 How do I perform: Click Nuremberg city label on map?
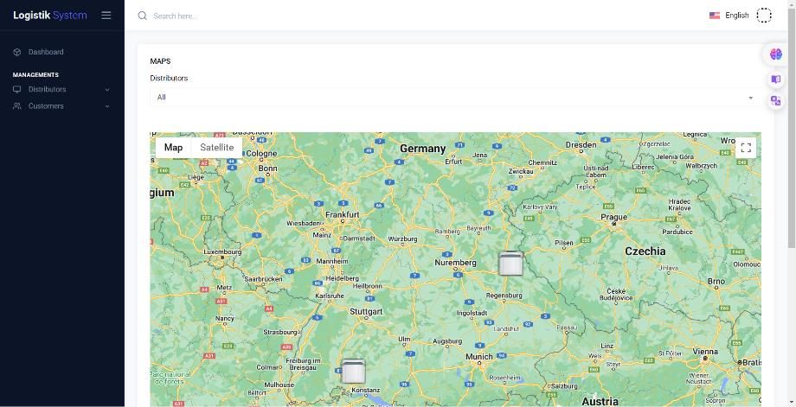tap(455, 263)
